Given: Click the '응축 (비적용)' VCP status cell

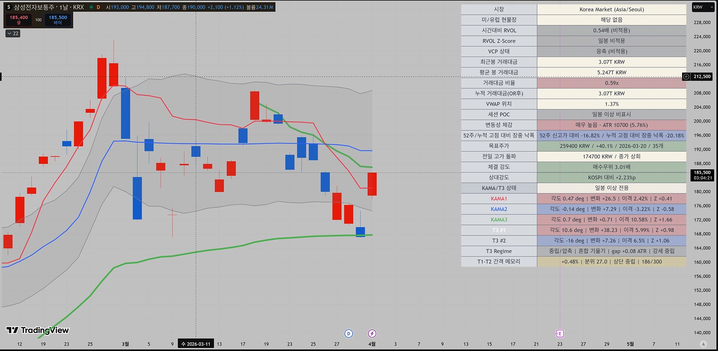Looking at the screenshot, I should coord(612,51).
